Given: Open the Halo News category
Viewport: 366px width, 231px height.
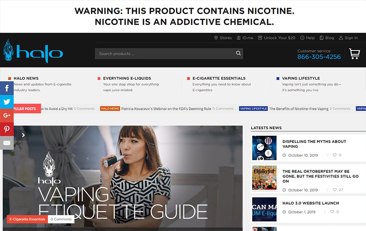Looking at the screenshot, I should (x=26, y=78).
